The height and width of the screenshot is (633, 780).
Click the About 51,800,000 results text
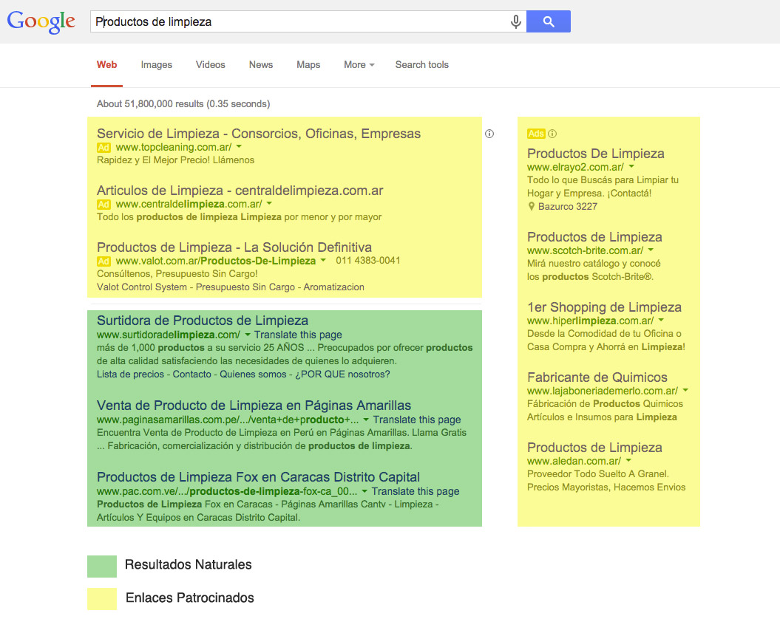click(183, 104)
